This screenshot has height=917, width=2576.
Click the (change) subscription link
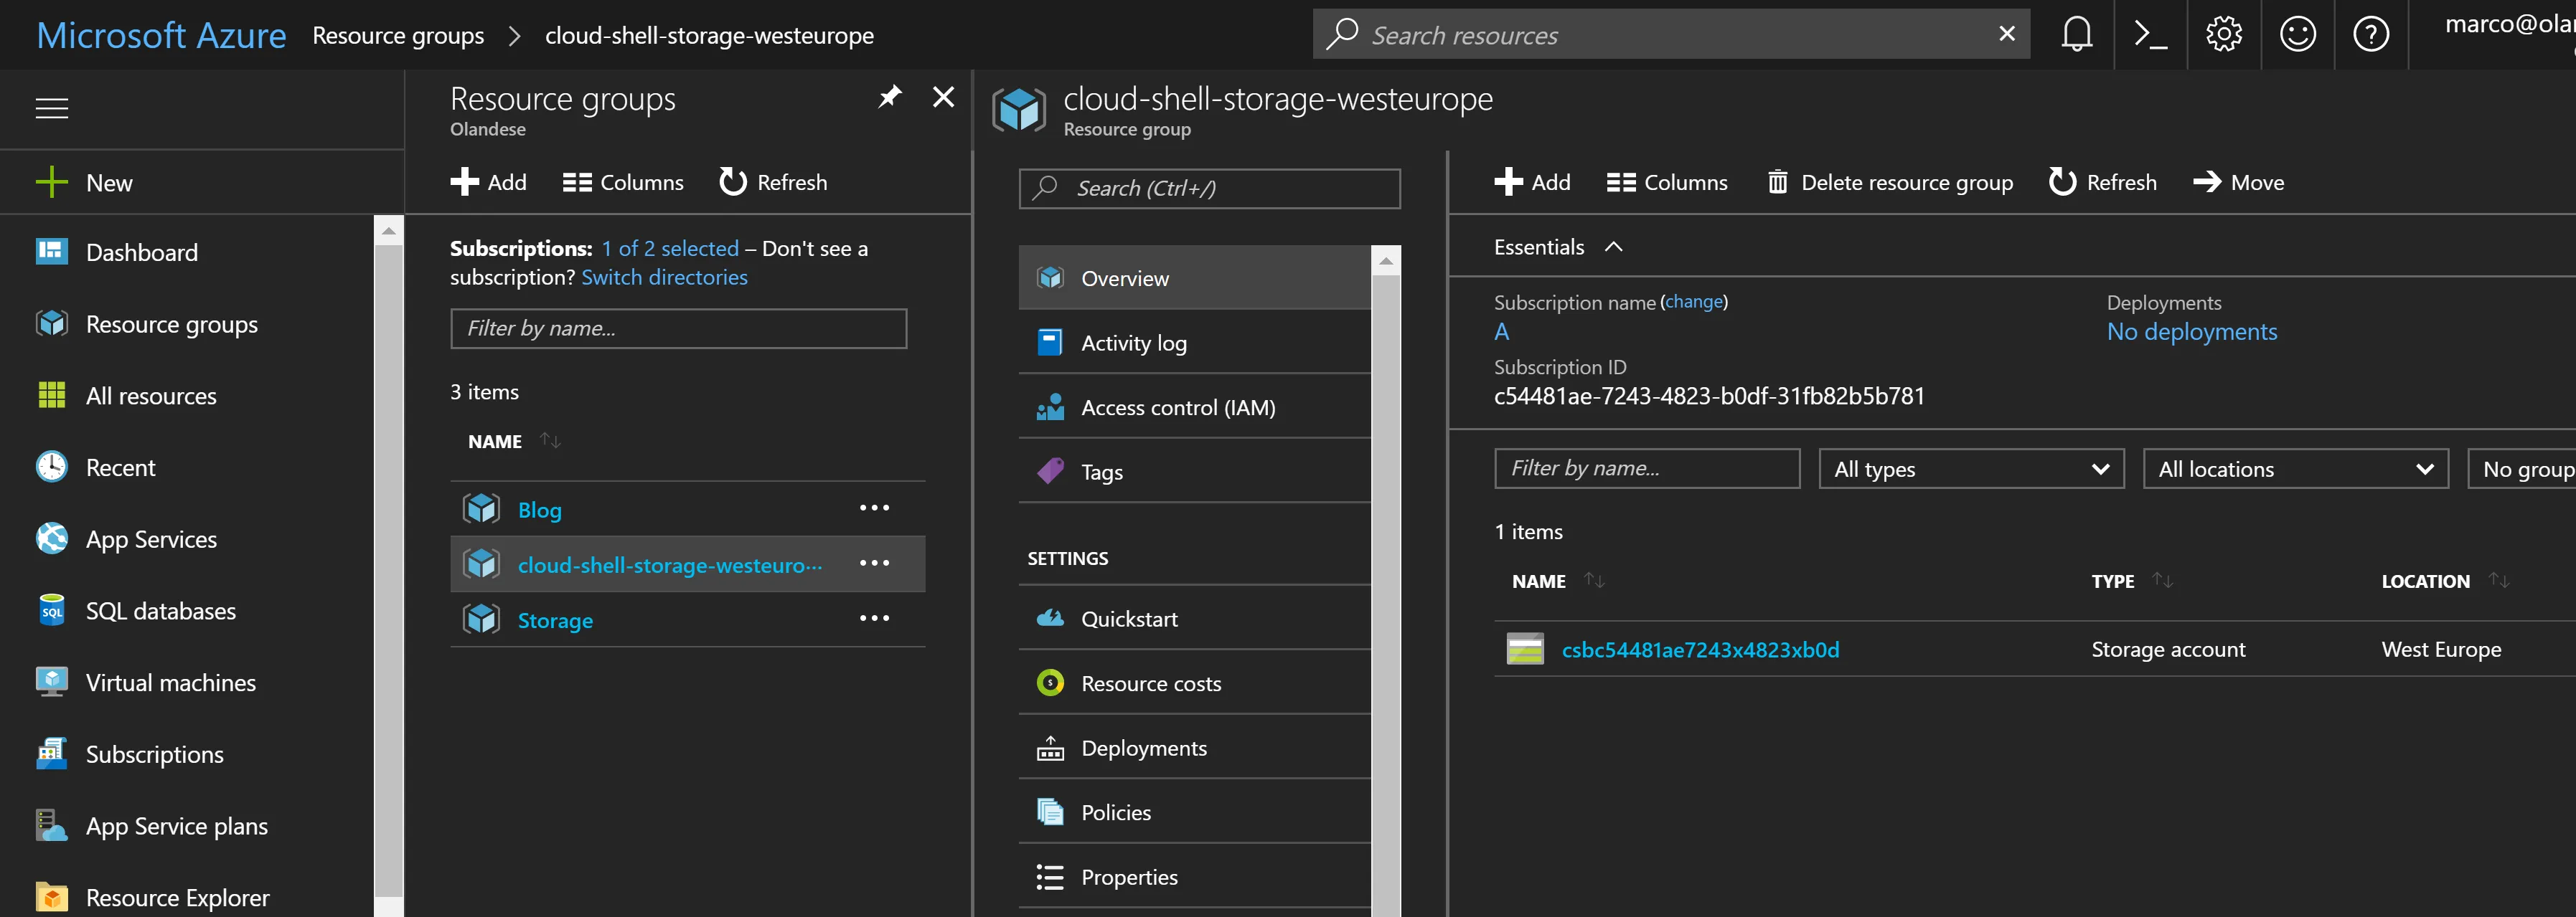[x=1694, y=300]
